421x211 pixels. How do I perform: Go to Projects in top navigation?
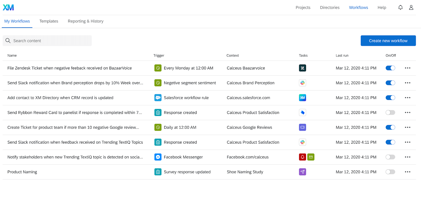coord(303,7)
